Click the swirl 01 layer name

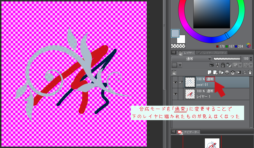pyautogui.click(x=202, y=85)
